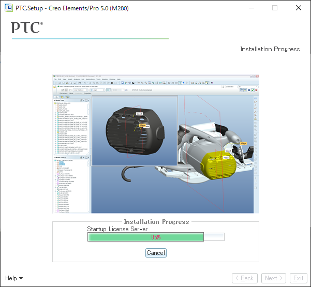This screenshot has width=311, height=287.
Task: Close the PTC.Setup window
Action: pos(299,8)
